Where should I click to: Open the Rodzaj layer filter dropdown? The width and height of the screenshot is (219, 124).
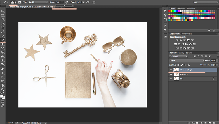coord(178,56)
